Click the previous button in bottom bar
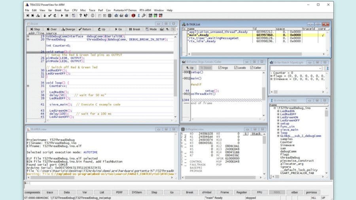Viewport: 356px width, 200px height. pyautogui.click(x=312, y=192)
